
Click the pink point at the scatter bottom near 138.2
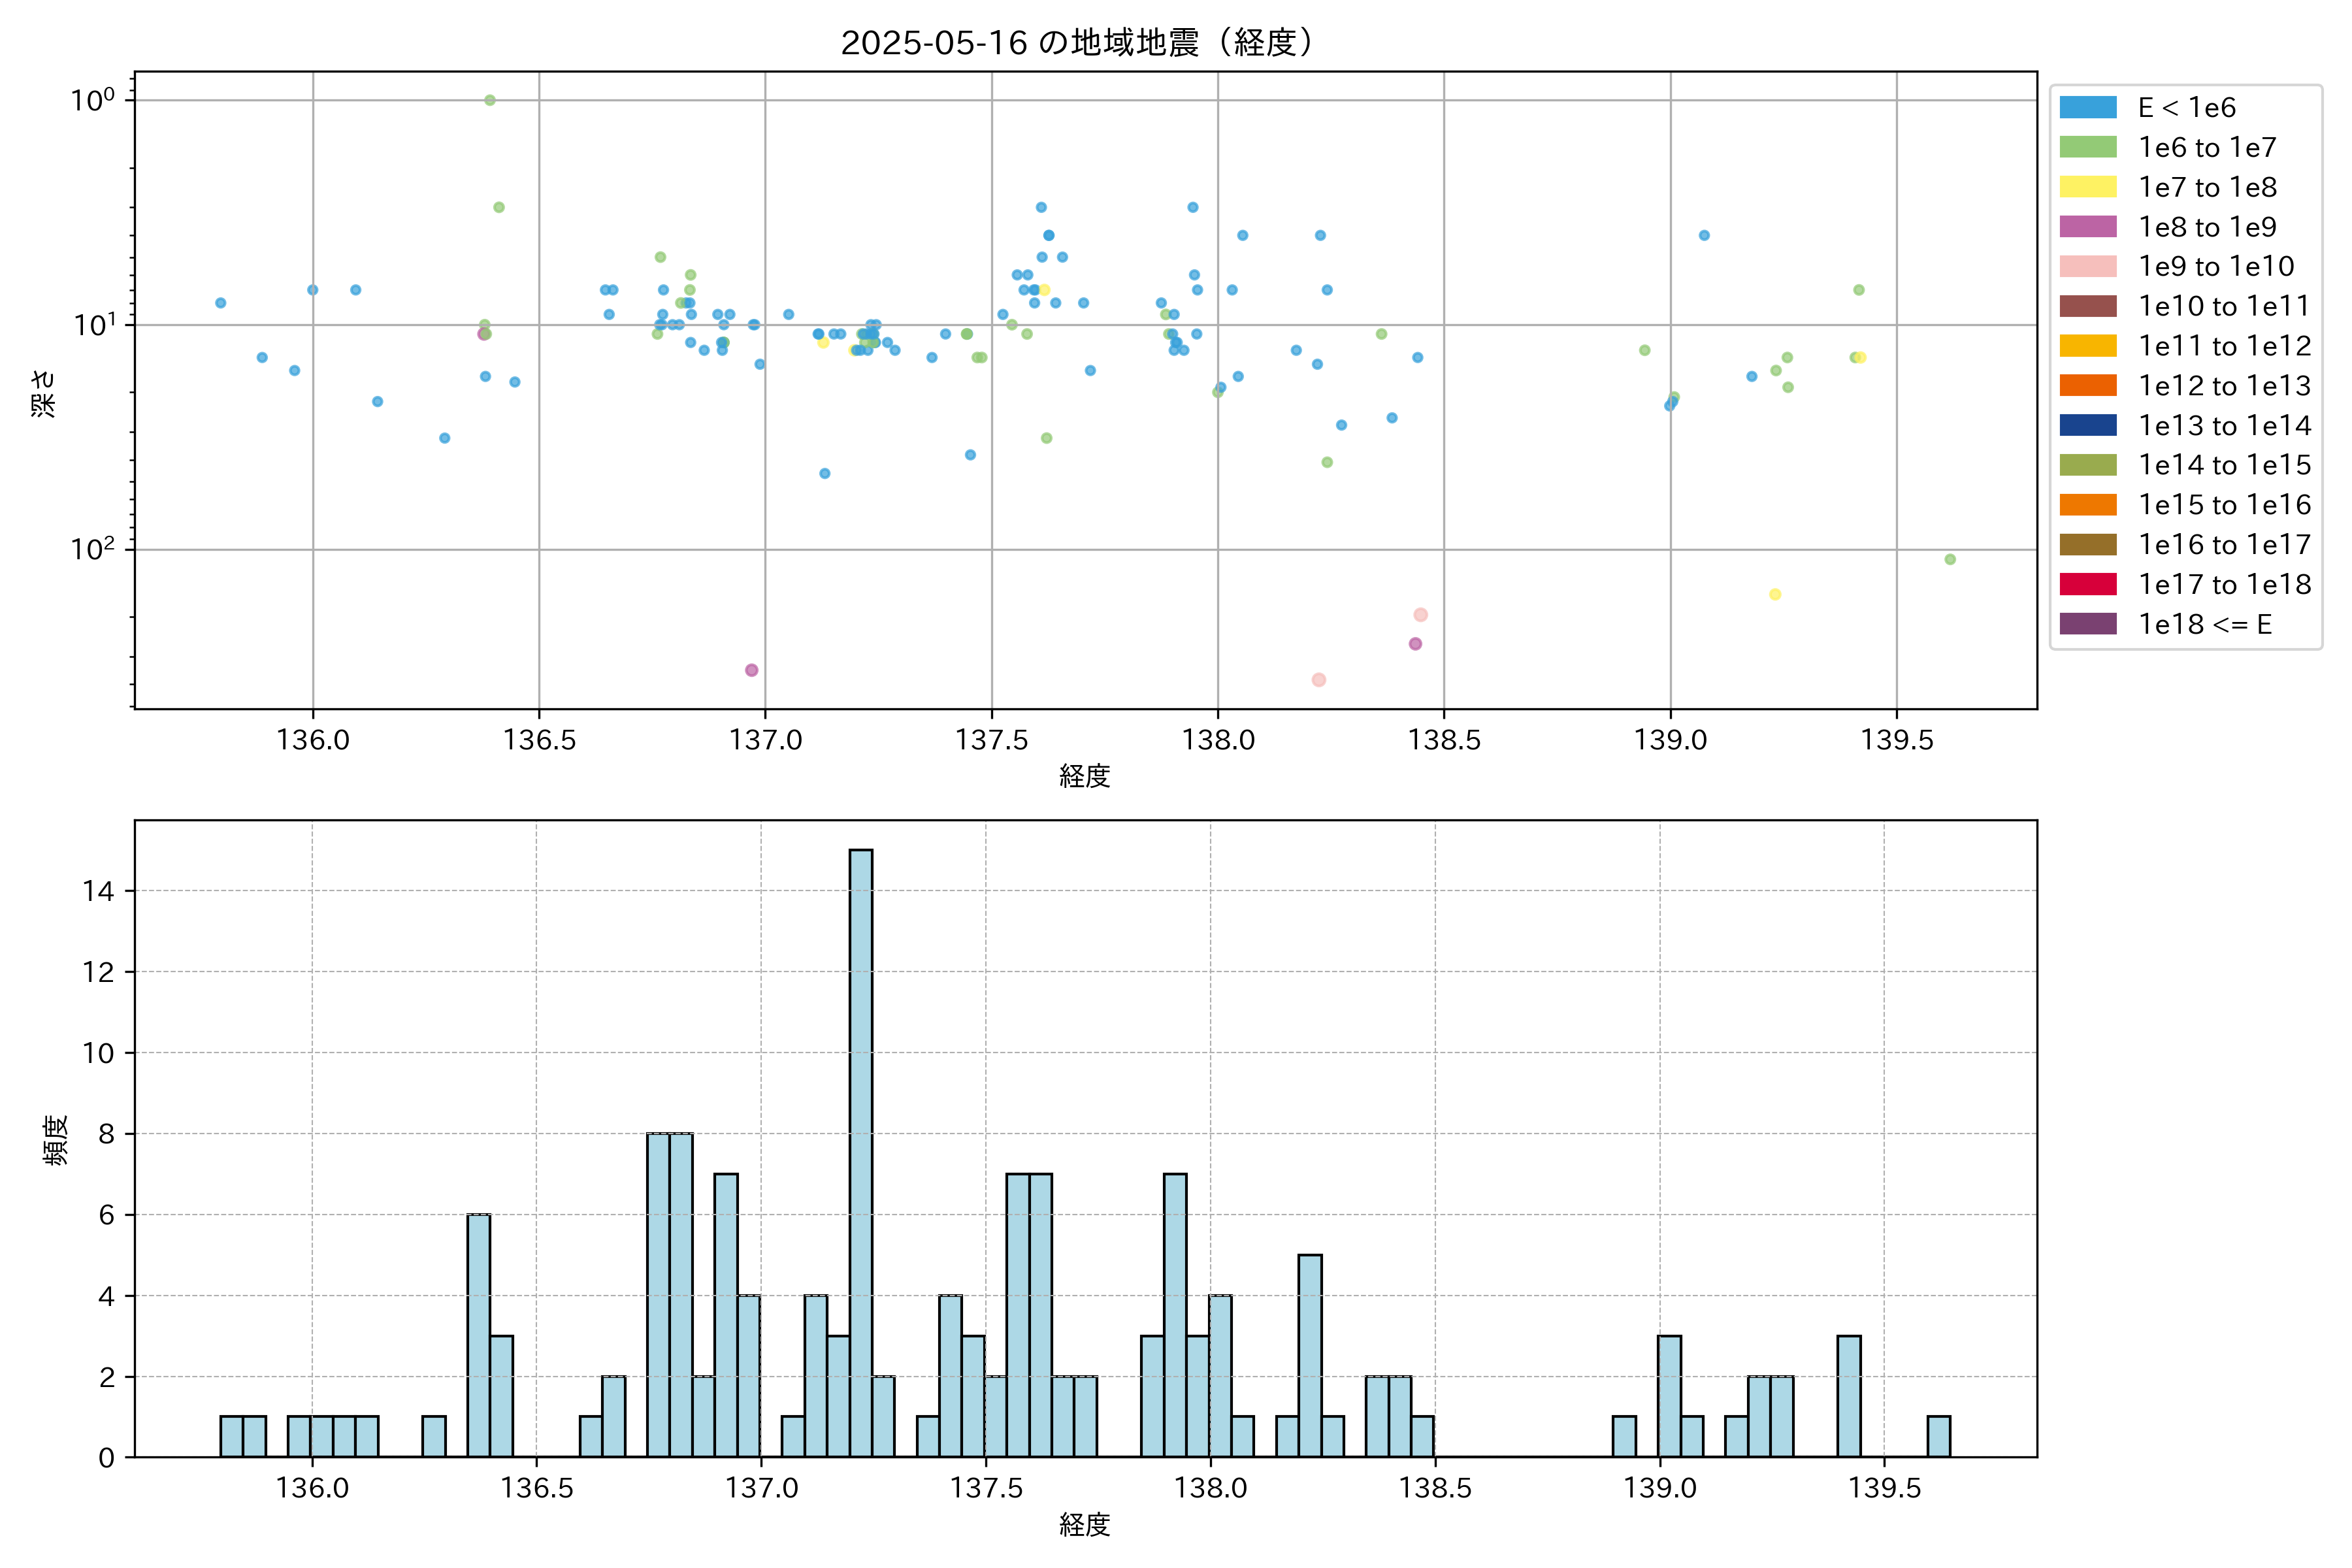click(x=1319, y=680)
